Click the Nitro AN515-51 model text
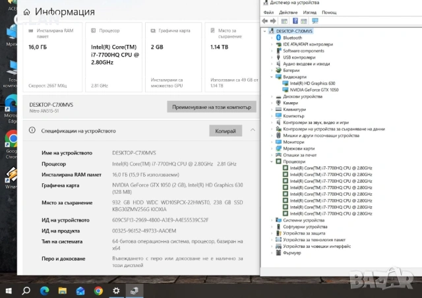This screenshot has width=422, height=298. pyautogui.click(x=44, y=111)
